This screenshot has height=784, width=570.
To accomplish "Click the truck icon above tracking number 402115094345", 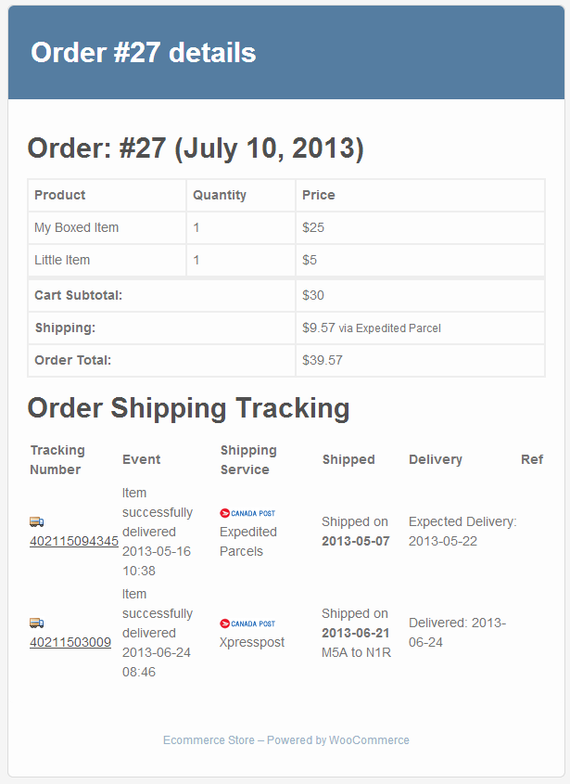I will [x=36, y=522].
